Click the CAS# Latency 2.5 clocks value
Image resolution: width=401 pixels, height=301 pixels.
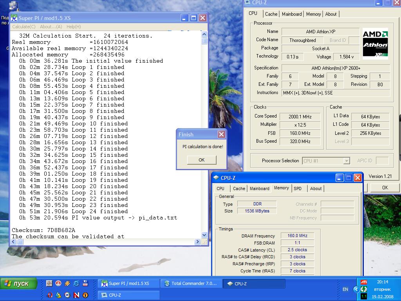coord(297,250)
